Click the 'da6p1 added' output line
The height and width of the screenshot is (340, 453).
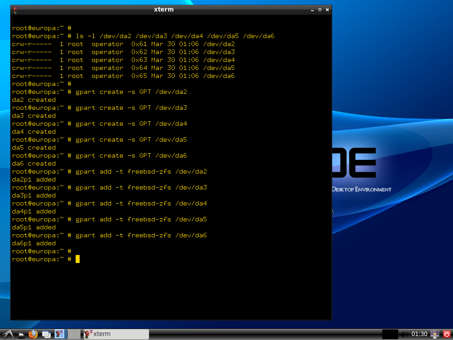pos(34,243)
